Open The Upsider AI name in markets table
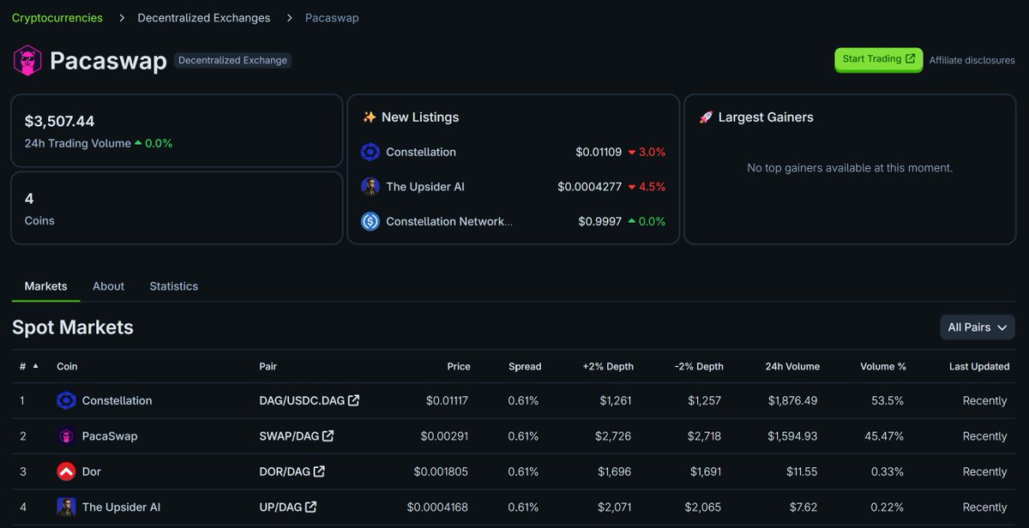This screenshot has width=1029, height=528. tap(121, 507)
